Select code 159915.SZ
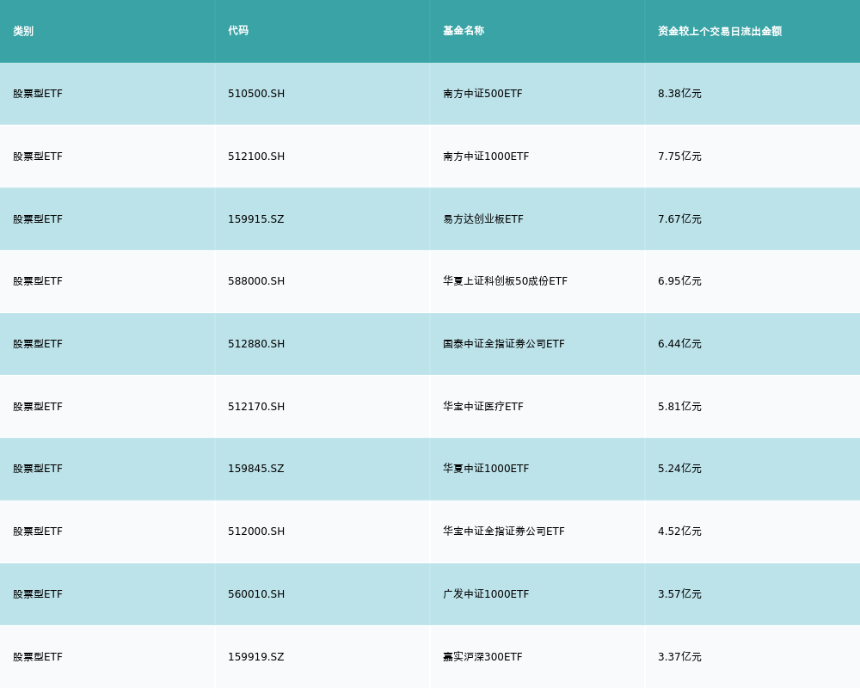Image resolution: width=860 pixels, height=688 pixels. pos(256,219)
